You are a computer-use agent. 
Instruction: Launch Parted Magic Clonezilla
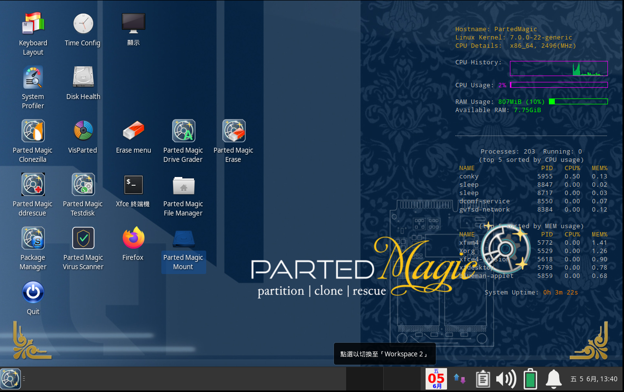(33, 131)
